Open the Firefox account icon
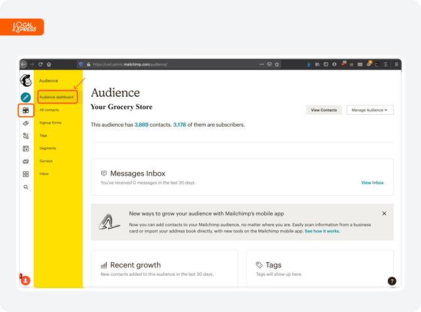The height and width of the screenshot is (312, 421). click(x=334, y=64)
